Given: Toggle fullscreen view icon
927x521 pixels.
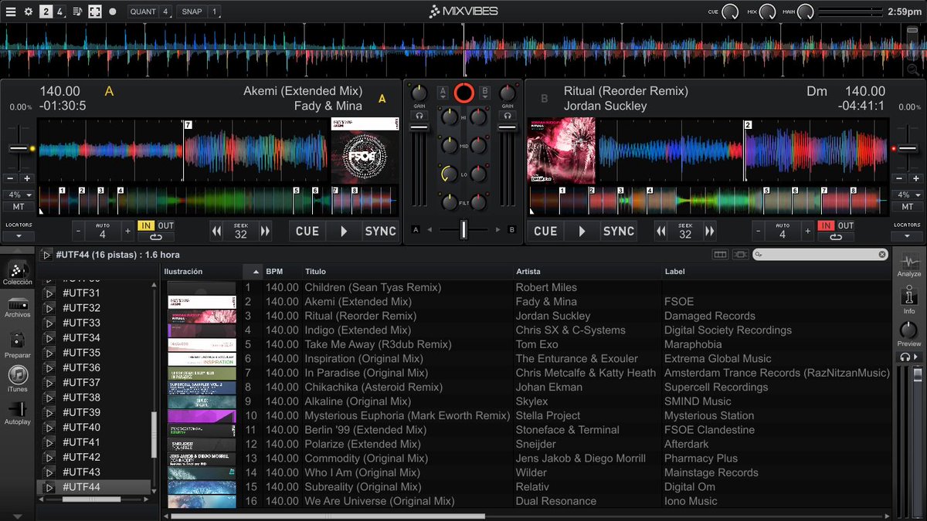Looking at the screenshot, I should coord(95,12).
